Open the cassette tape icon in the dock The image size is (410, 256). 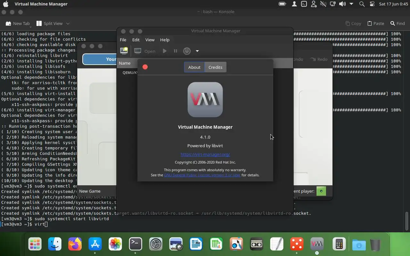(257, 244)
